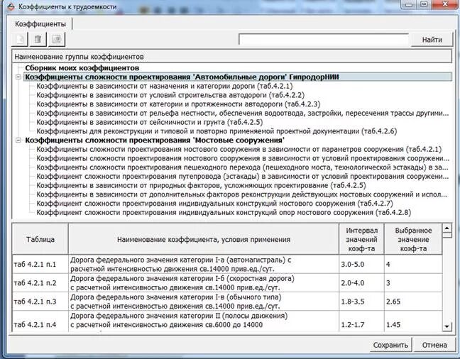Click the table scrollbar up arrow
460x359 pixels.
(447, 228)
